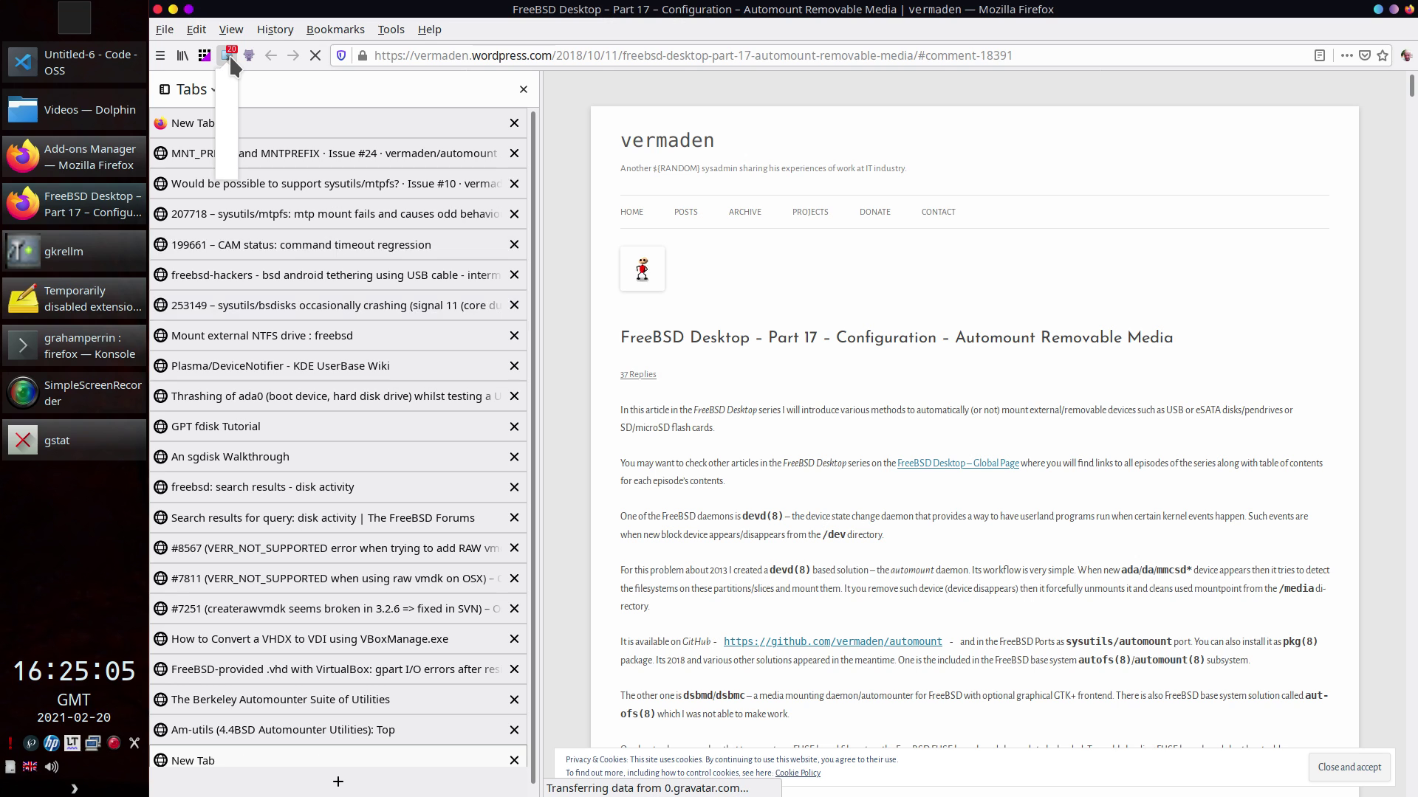Open LanguageTool LT tray icon
1418x797 pixels.
tap(72, 743)
